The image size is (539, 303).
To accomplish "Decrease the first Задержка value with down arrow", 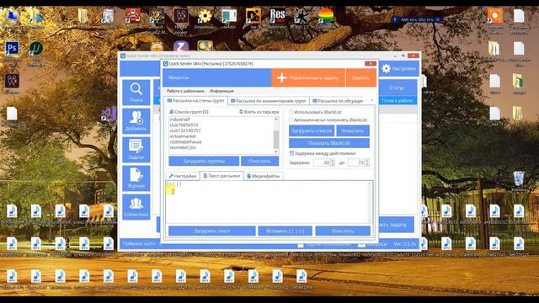I will (x=333, y=164).
